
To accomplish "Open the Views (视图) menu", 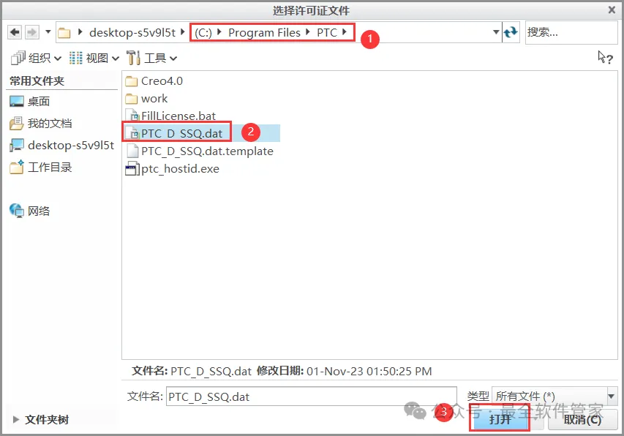I will (94, 59).
